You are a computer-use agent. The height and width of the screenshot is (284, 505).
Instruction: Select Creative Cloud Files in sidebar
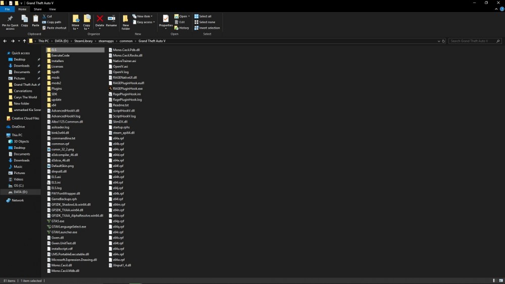coord(23,119)
